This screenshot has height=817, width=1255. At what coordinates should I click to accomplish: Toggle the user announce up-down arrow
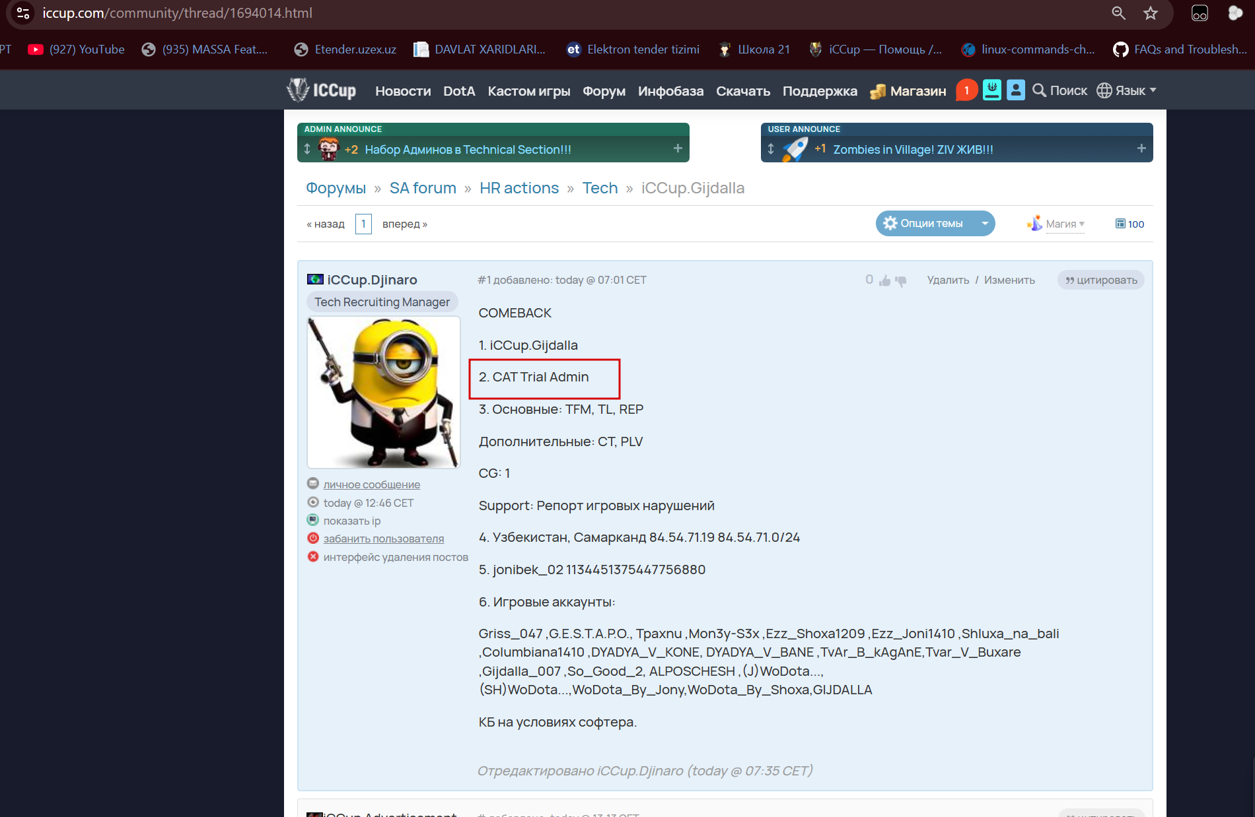tap(771, 149)
